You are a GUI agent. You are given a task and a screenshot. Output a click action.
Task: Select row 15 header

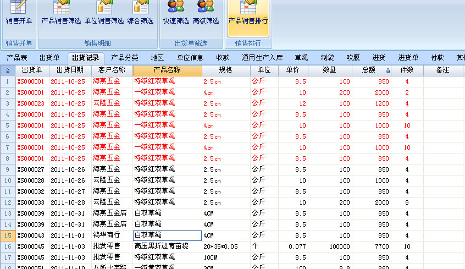(x=8, y=235)
